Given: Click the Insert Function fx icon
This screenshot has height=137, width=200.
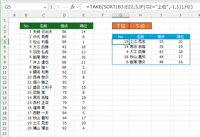Looking at the screenshot, I should pos(72,7).
